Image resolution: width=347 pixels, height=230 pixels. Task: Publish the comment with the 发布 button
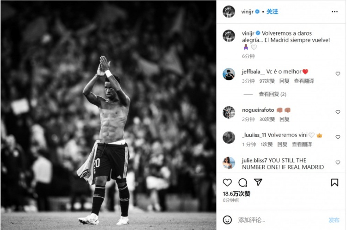pos(334,220)
